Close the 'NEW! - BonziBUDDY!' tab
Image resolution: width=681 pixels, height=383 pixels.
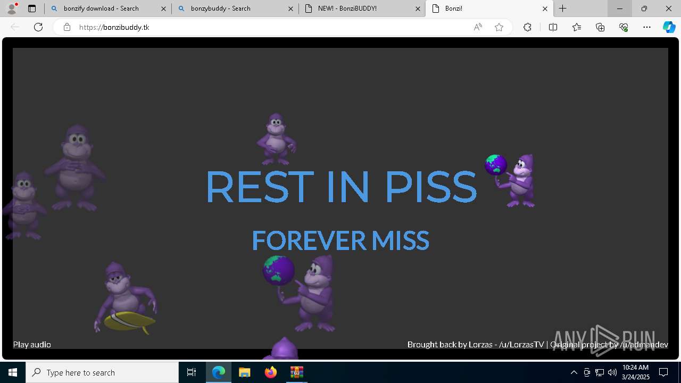[x=418, y=9]
